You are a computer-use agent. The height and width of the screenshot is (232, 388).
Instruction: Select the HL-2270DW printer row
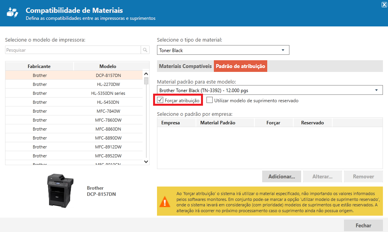(74, 84)
